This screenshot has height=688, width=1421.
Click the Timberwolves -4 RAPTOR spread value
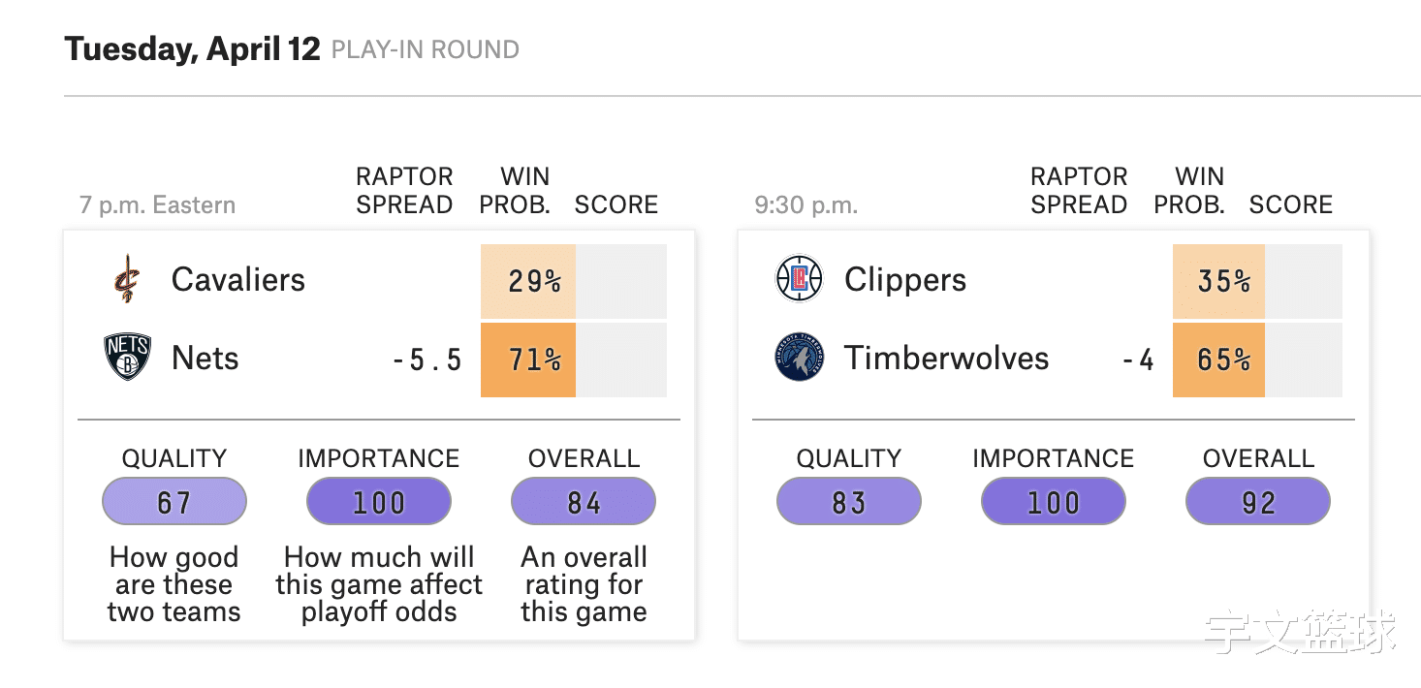[1139, 361]
